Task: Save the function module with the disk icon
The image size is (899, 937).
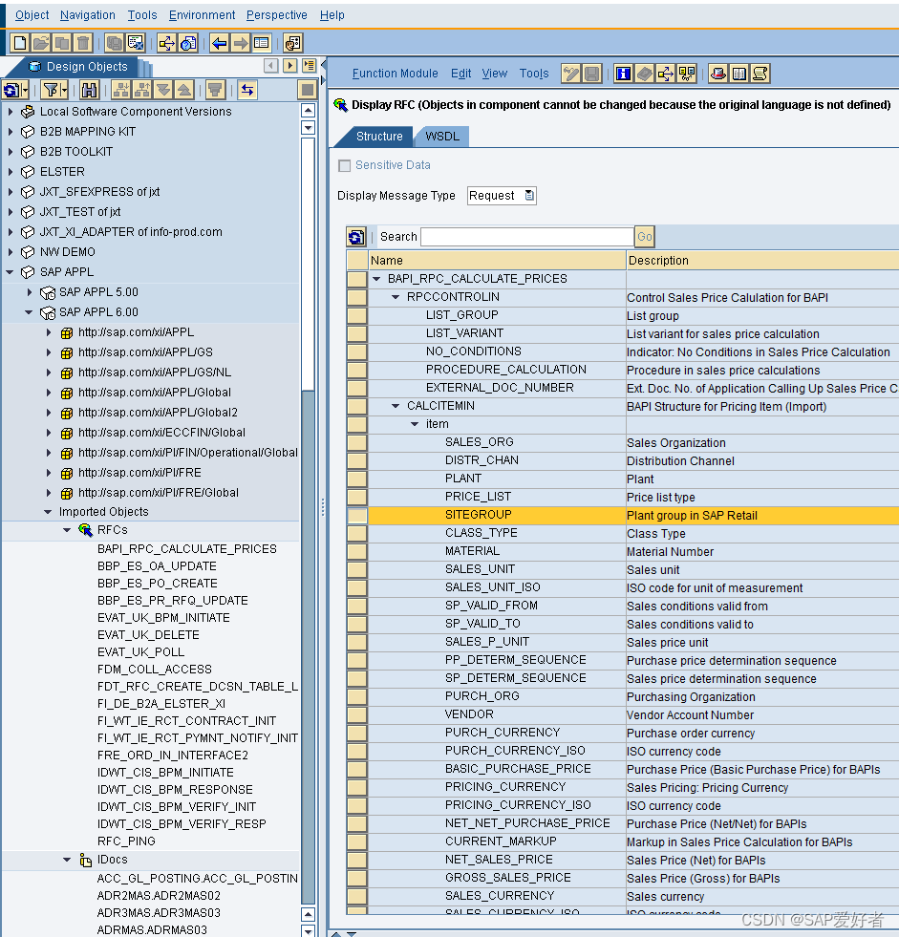Action: pyautogui.click(x=592, y=72)
